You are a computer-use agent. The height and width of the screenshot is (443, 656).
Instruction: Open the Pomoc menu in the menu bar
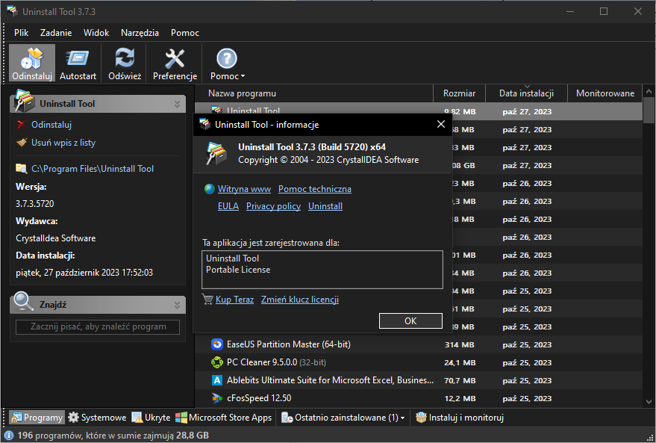pyautogui.click(x=185, y=33)
